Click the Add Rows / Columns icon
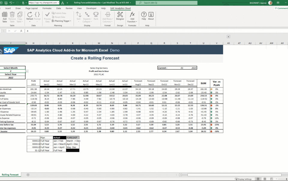 pos(107,15)
